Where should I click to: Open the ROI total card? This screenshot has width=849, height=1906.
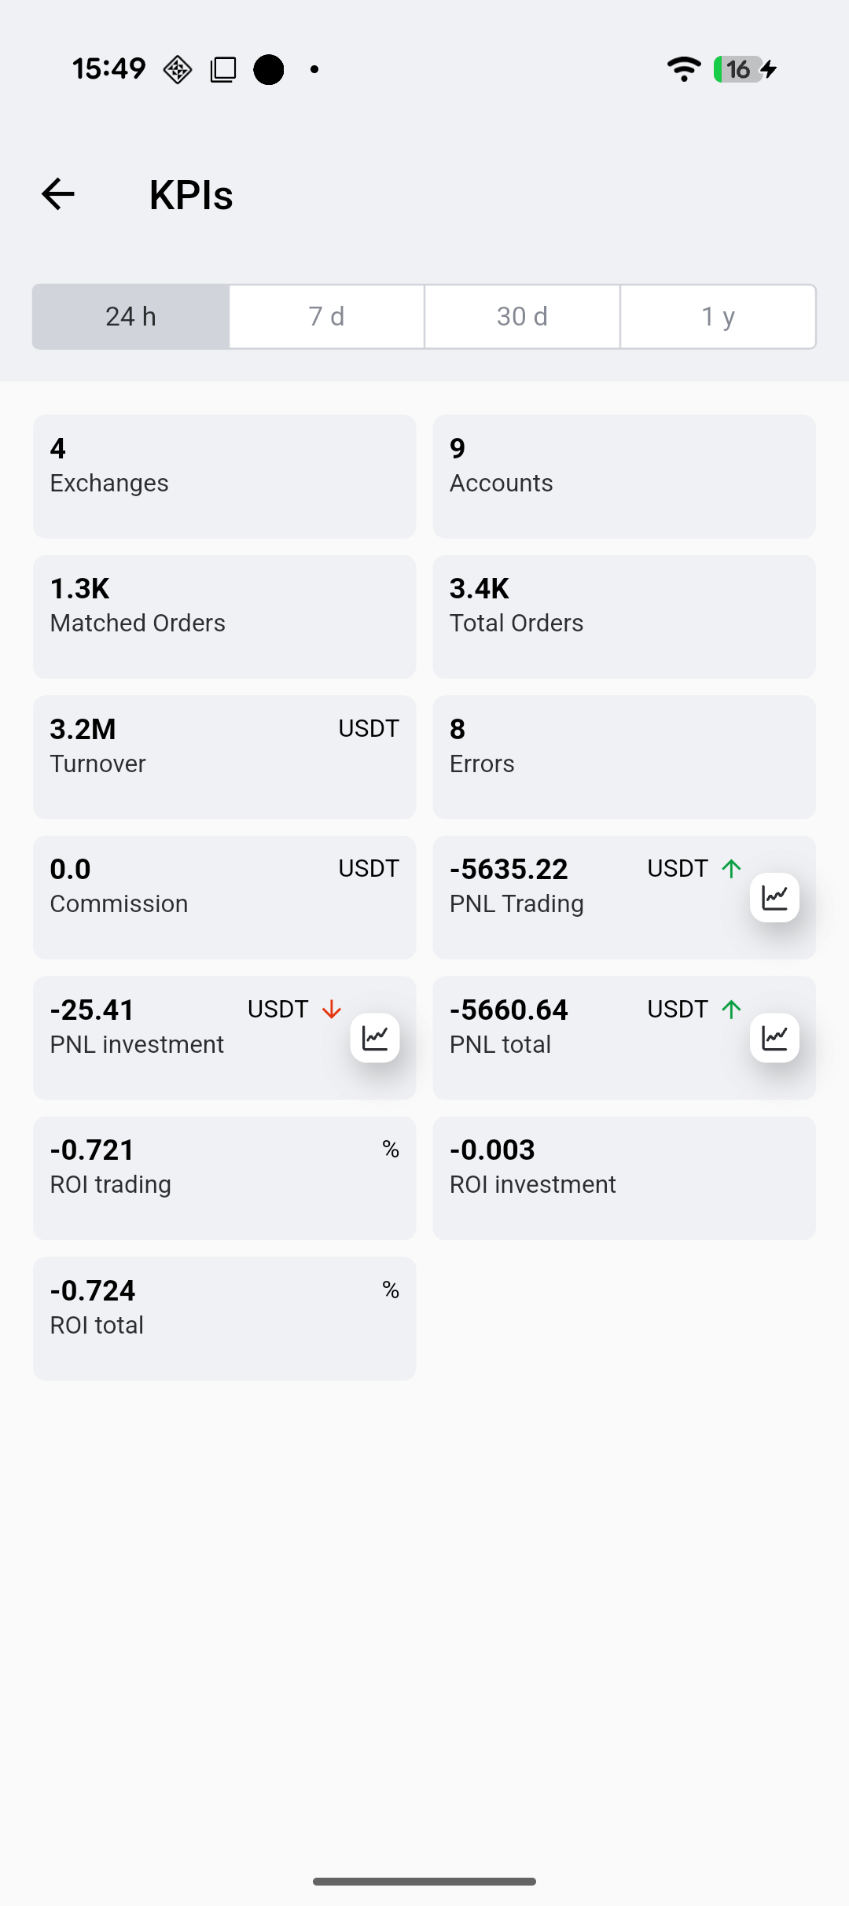[x=224, y=1319]
